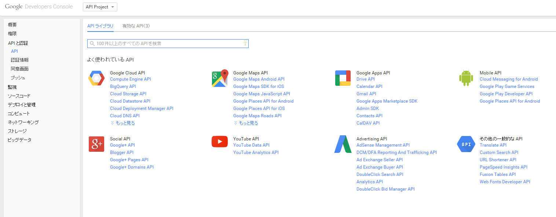Open the Google Play Game Services link
This screenshot has width=556, height=217.
coord(507,87)
